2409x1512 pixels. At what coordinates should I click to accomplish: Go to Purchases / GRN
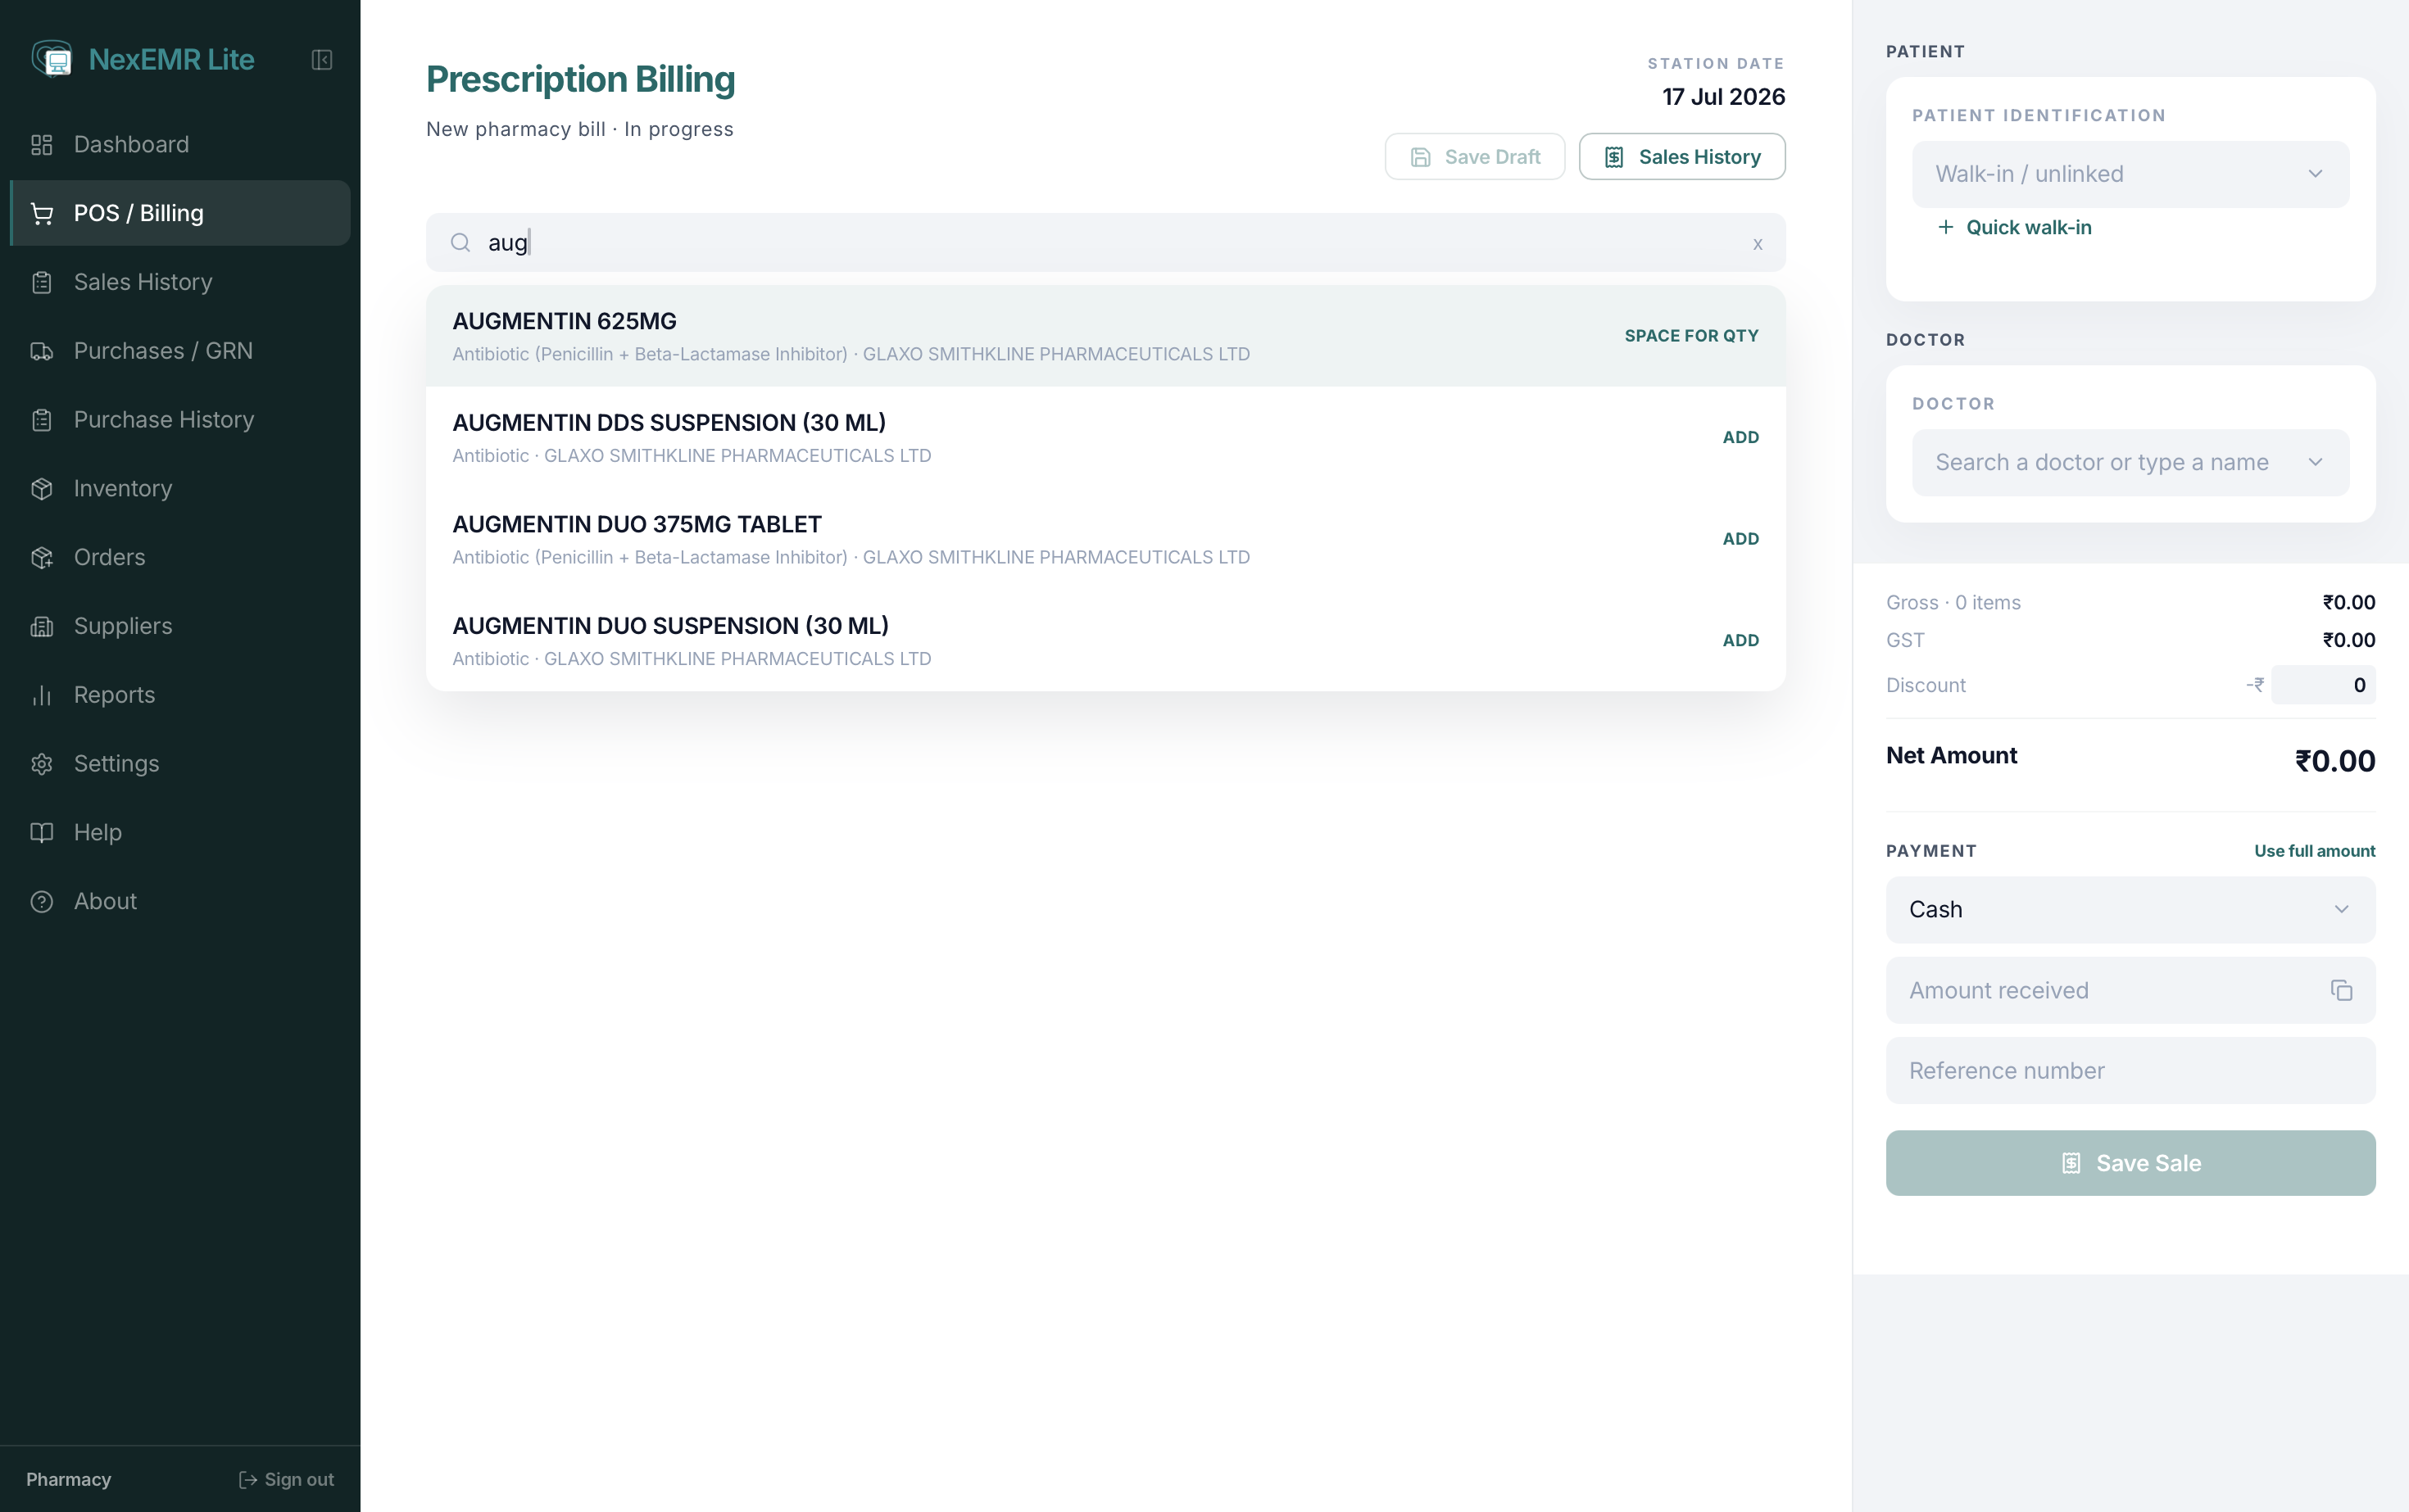180,352
